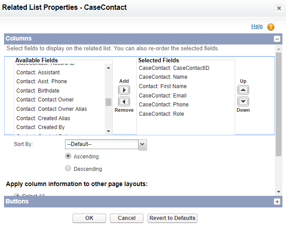
Task: Select Contact: Contact Owner Alias field
Action: point(52,109)
